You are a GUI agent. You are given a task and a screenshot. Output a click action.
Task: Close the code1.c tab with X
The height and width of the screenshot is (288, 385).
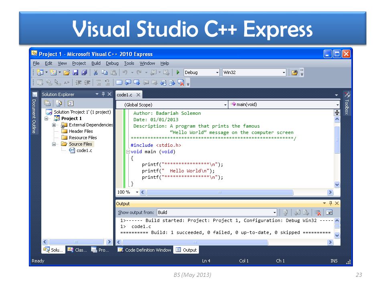(138, 95)
